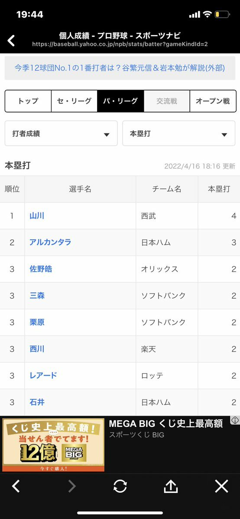240x519 pixels.
Task: Go back using the bottom toolbar arrow
Action: tap(16, 486)
